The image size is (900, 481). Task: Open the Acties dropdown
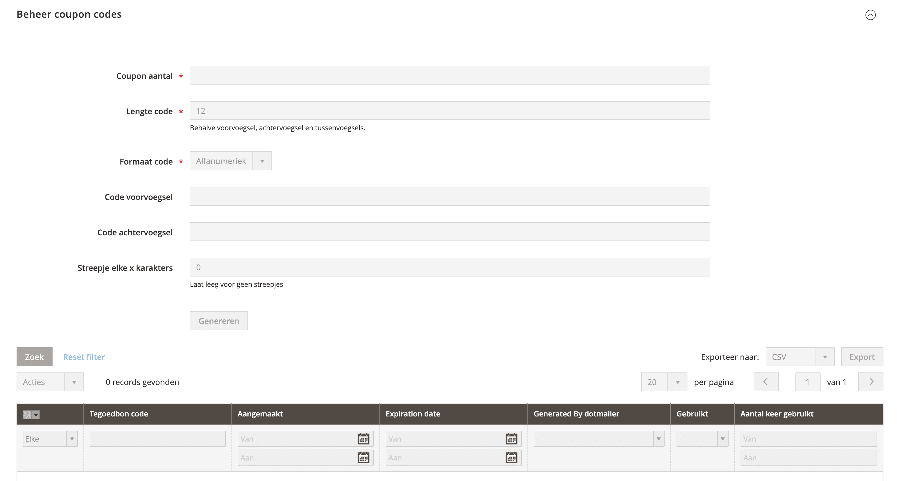click(x=50, y=382)
